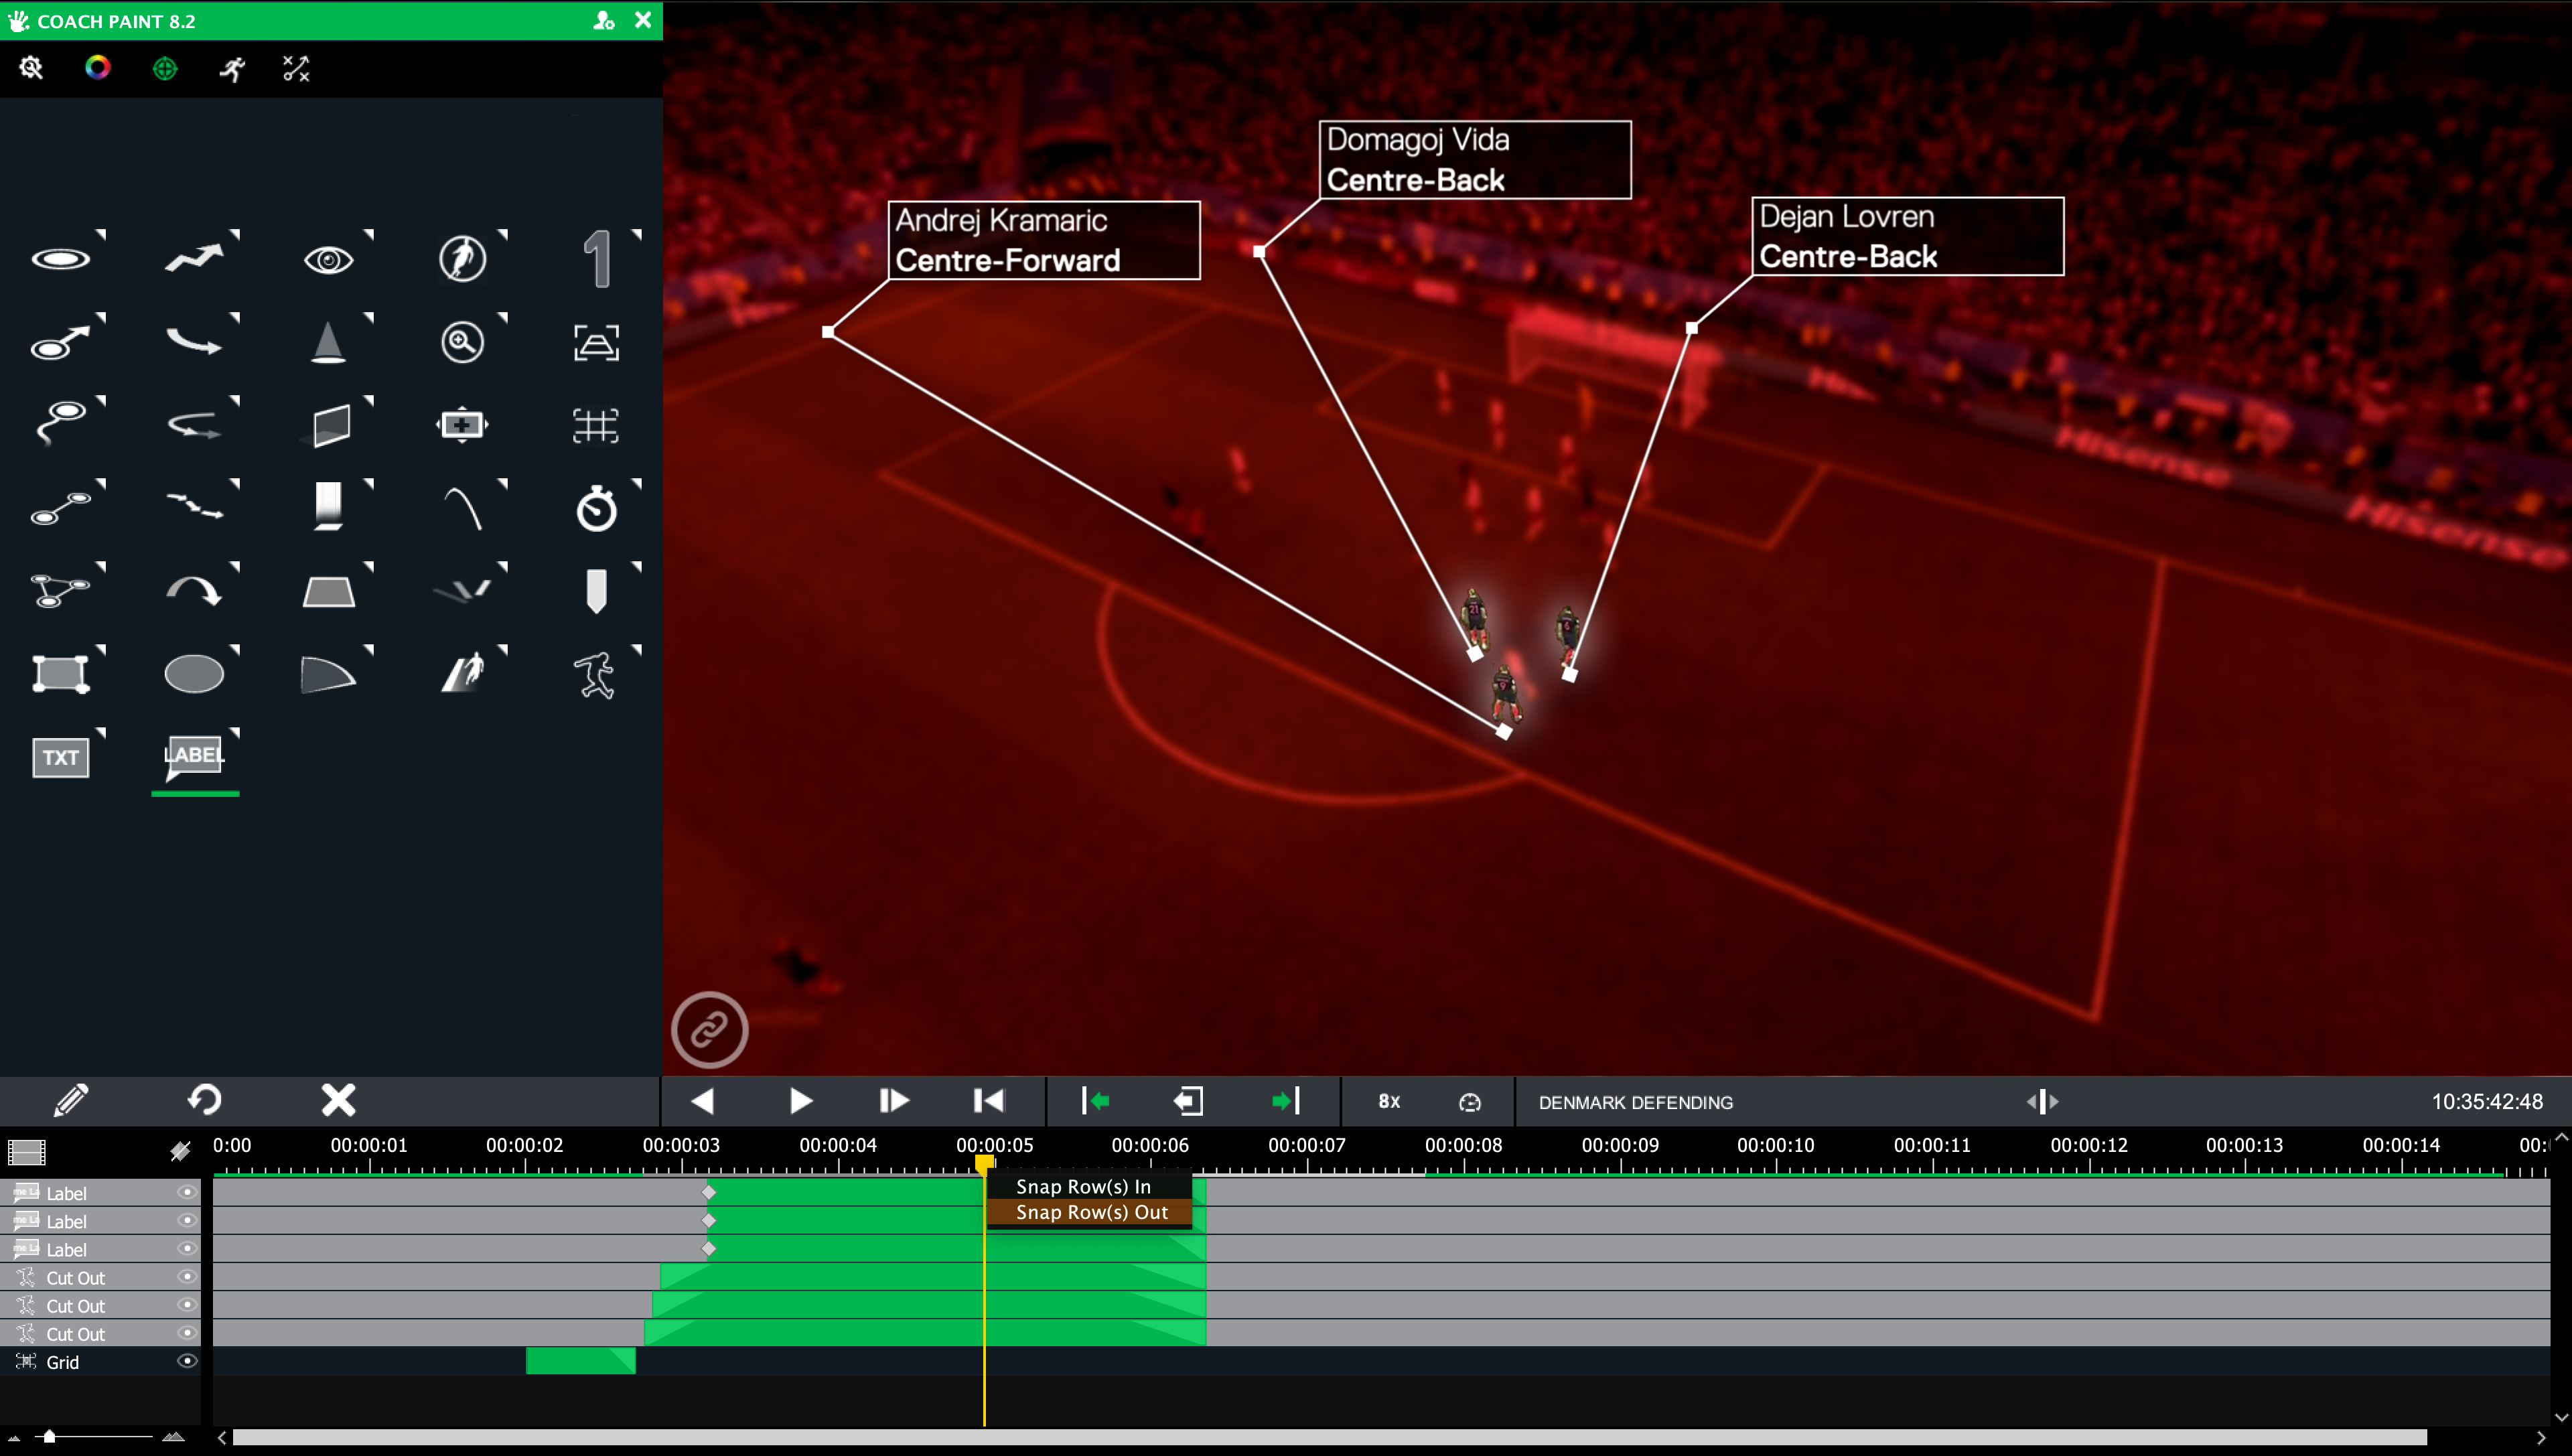Select the cone marker tool
2572x1456 pixels.
(x=328, y=343)
